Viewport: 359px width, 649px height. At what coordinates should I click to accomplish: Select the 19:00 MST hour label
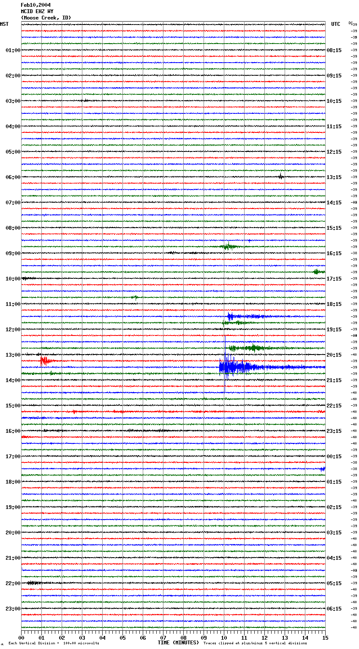point(13,507)
